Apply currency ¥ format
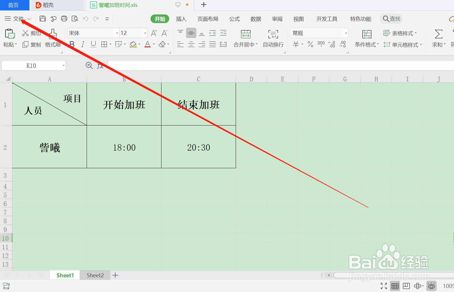The image size is (454, 292). pyautogui.click(x=296, y=44)
